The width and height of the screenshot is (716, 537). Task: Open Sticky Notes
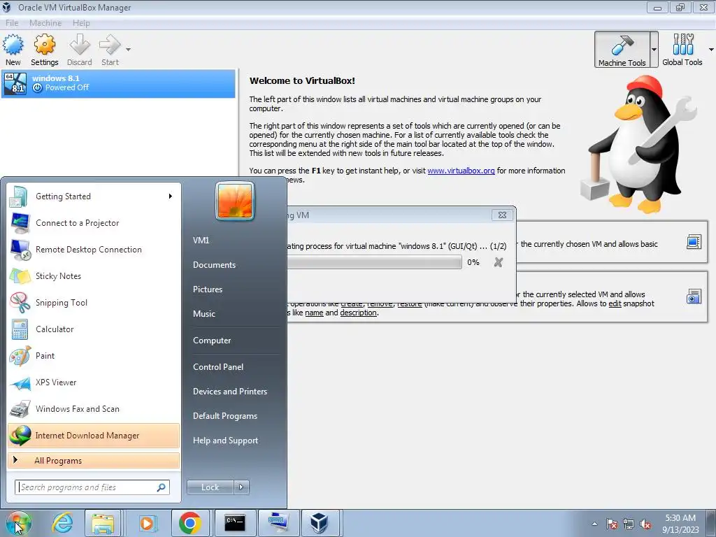point(94,275)
